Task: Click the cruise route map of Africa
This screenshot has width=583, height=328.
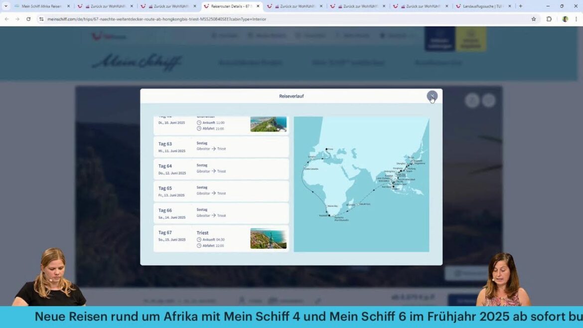Action: click(361, 183)
